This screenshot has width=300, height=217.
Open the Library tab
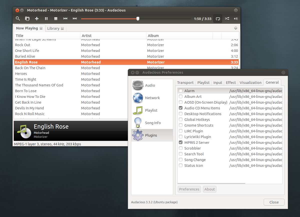pos(53,28)
